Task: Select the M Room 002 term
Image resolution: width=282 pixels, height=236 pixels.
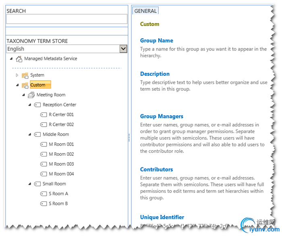Action: coord(61,154)
